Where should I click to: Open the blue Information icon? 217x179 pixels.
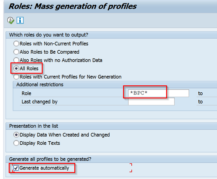[x=20, y=20]
